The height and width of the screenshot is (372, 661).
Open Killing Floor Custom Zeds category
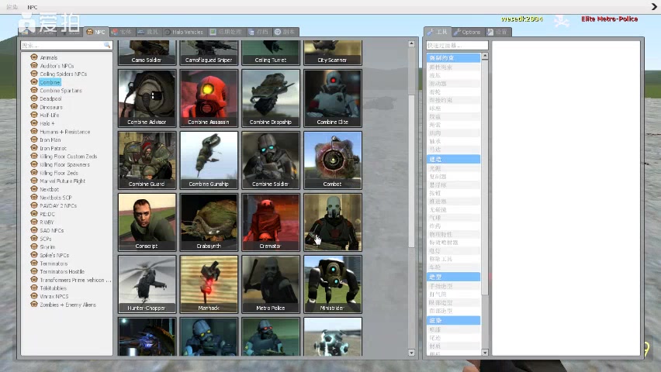pyautogui.click(x=68, y=157)
